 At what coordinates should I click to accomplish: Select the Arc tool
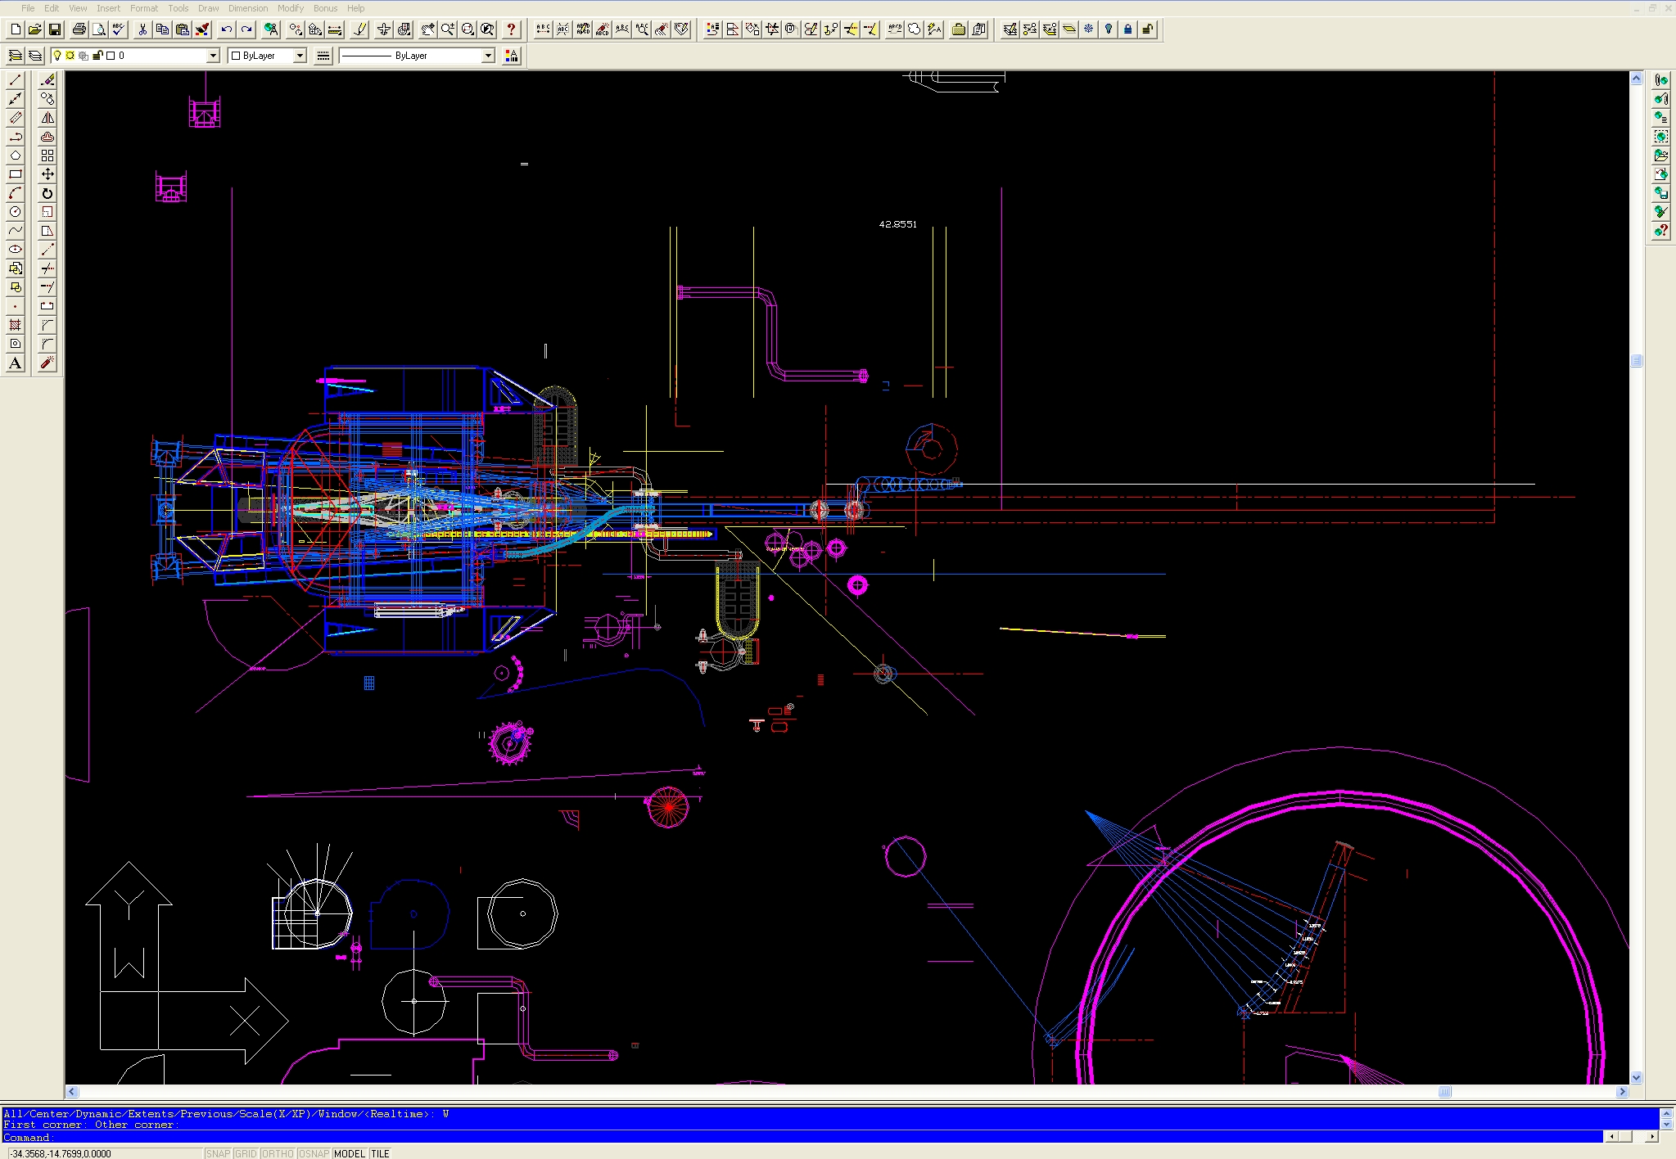[15, 192]
